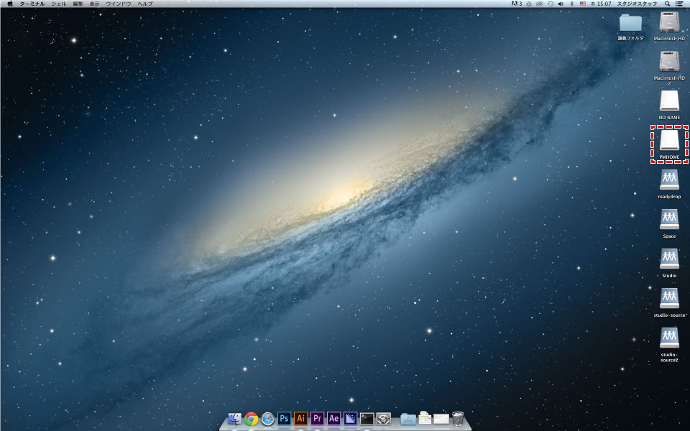Viewport: 690px width, 431px height.
Task: Open Premiere Pro from the Dock
Action: (x=317, y=418)
